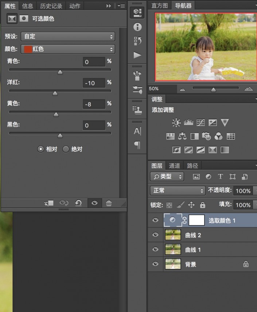
Task: Open the layer filter 类型 dropdown
Action: click(167, 177)
